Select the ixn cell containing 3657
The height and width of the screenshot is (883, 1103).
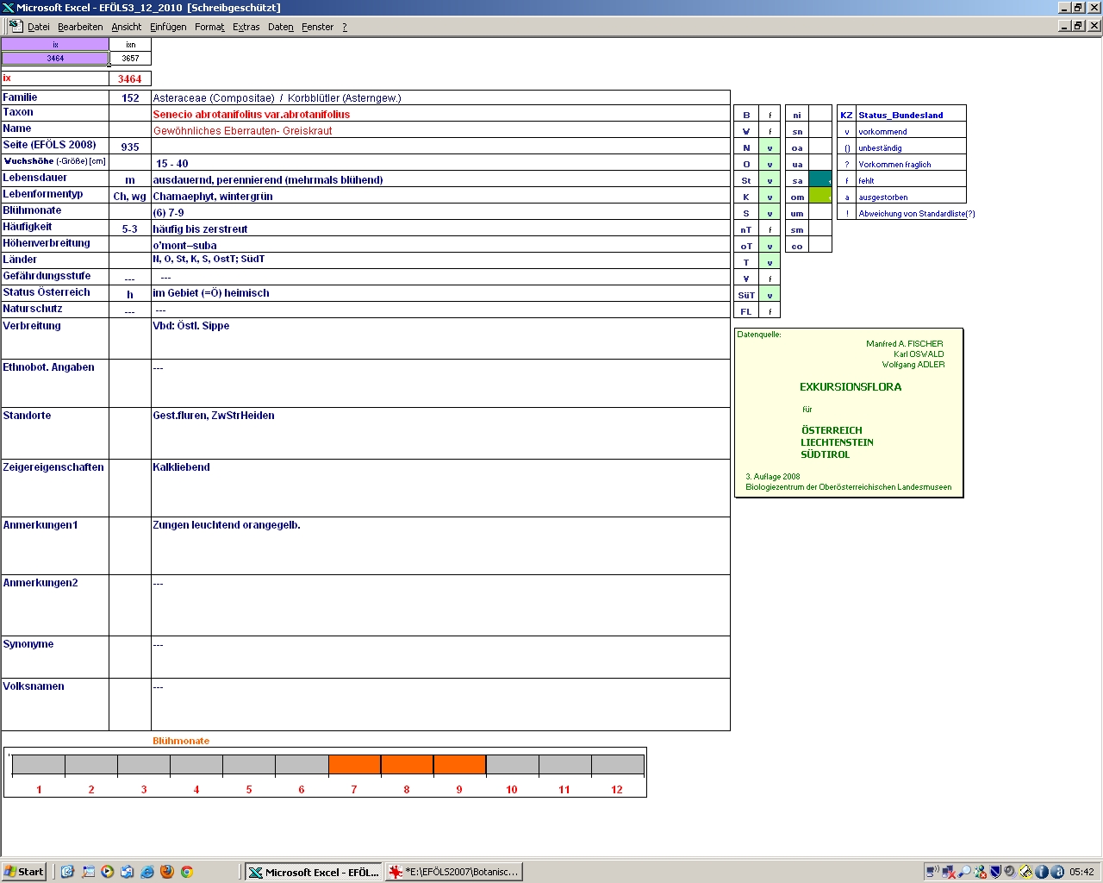[x=130, y=59]
